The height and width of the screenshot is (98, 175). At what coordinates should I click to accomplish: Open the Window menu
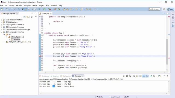click(54, 5)
